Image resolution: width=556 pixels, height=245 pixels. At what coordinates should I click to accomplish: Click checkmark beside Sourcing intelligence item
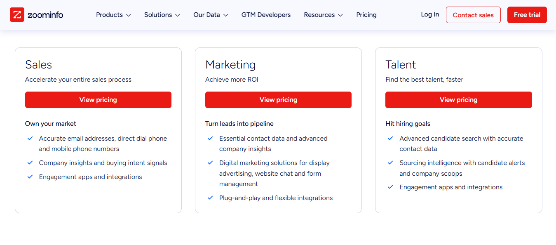pos(390,163)
